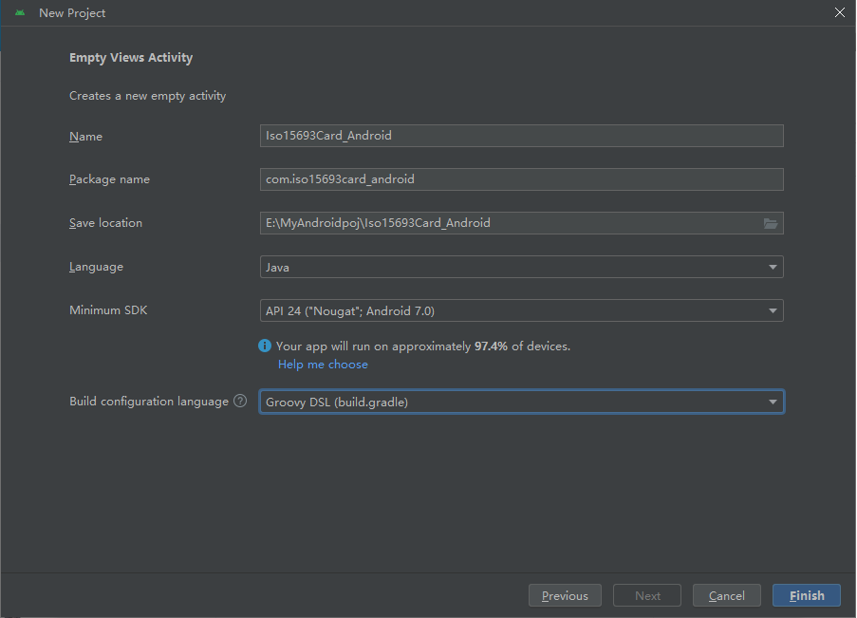Click Finish to create the project
The image size is (857, 618).
(x=807, y=595)
